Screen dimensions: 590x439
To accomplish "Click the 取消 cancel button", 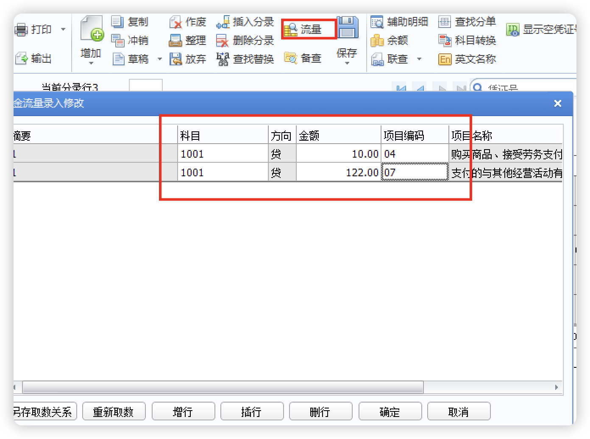I will coord(459,411).
